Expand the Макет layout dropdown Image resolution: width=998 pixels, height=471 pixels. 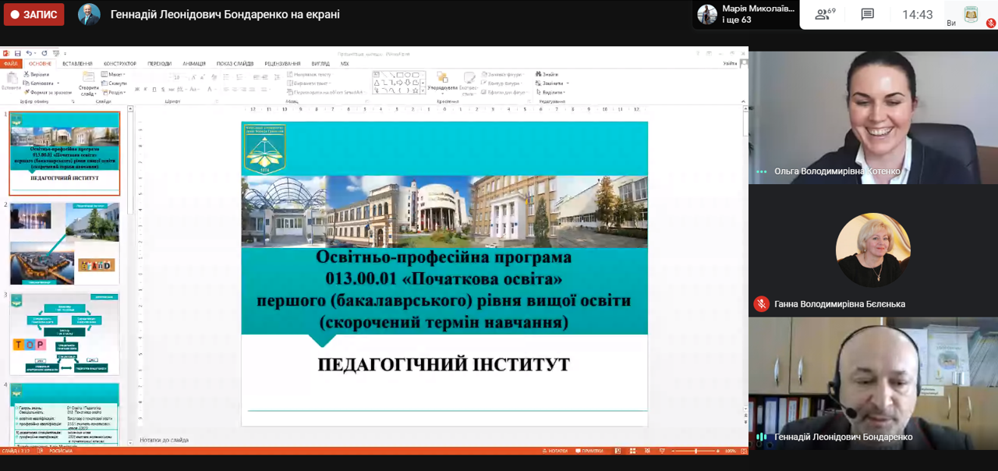pos(115,75)
